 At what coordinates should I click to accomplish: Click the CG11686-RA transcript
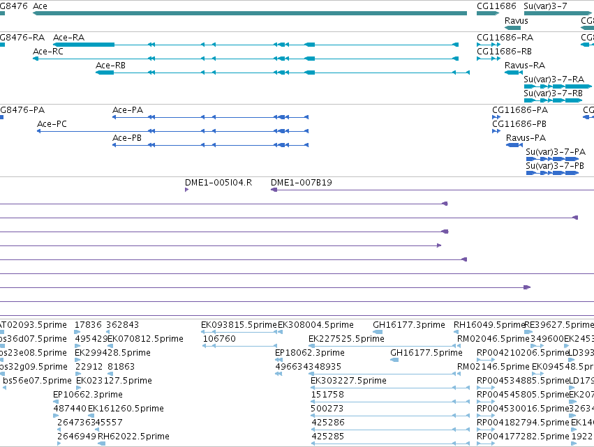click(489, 45)
